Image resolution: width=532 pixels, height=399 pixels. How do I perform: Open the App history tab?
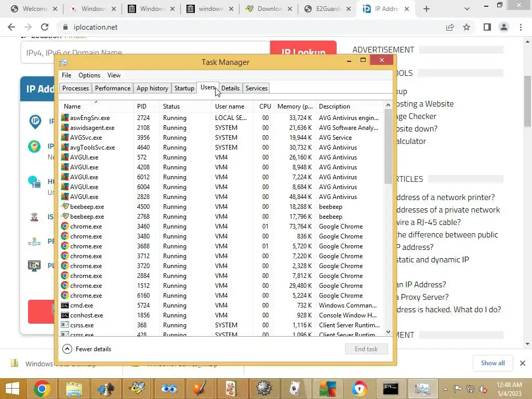tap(152, 88)
